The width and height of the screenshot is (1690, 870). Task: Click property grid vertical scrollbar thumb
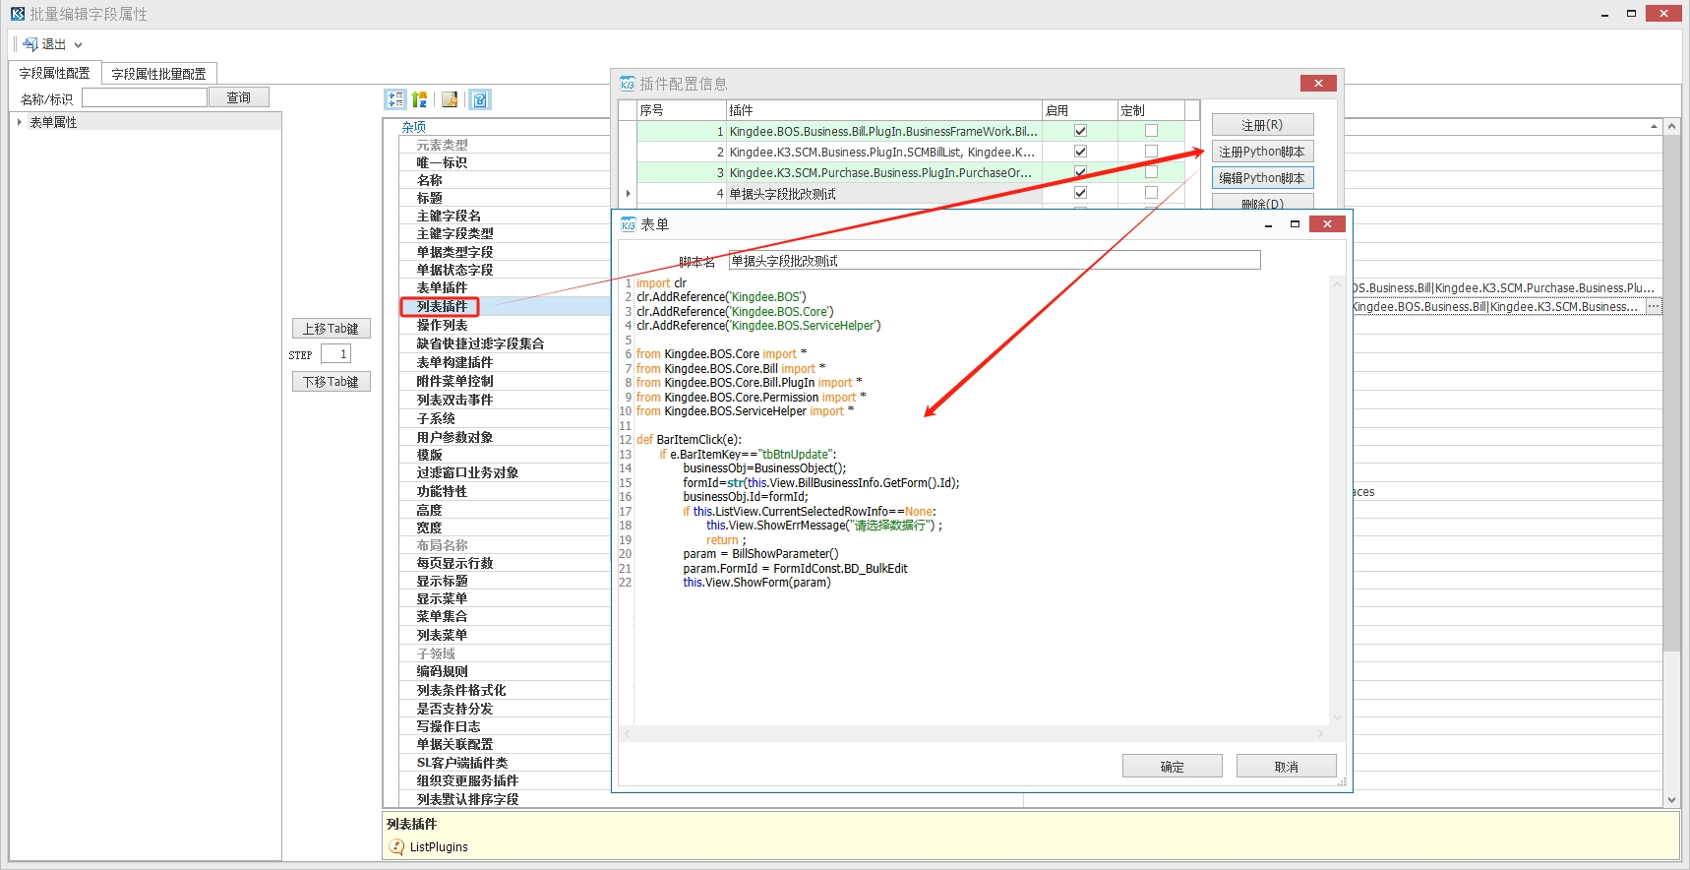coord(1671,394)
